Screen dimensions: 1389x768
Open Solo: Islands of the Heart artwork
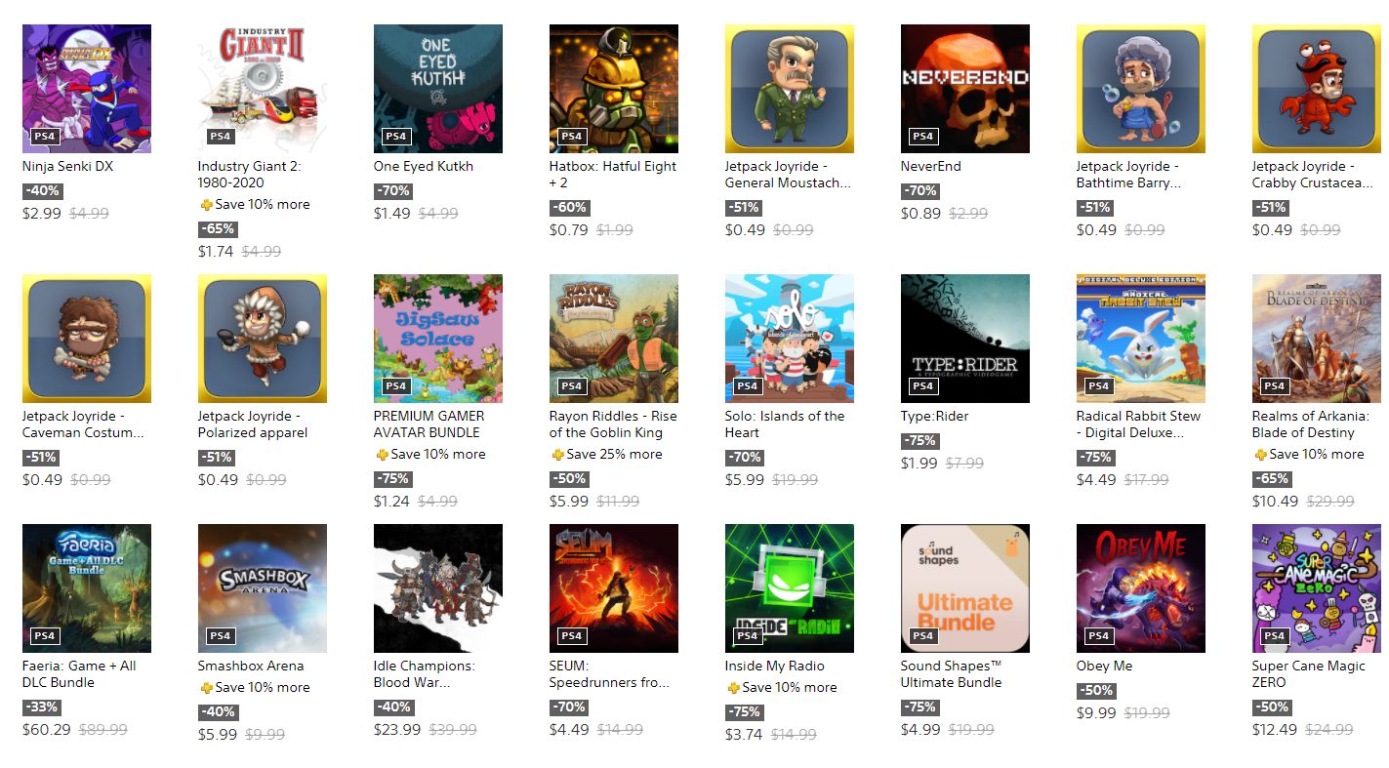click(790, 339)
